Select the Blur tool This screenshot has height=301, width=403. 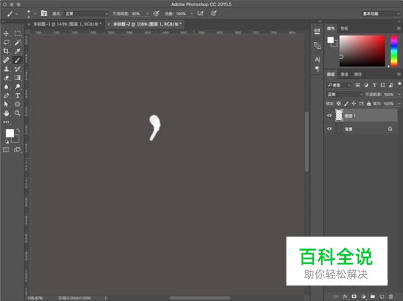6,87
